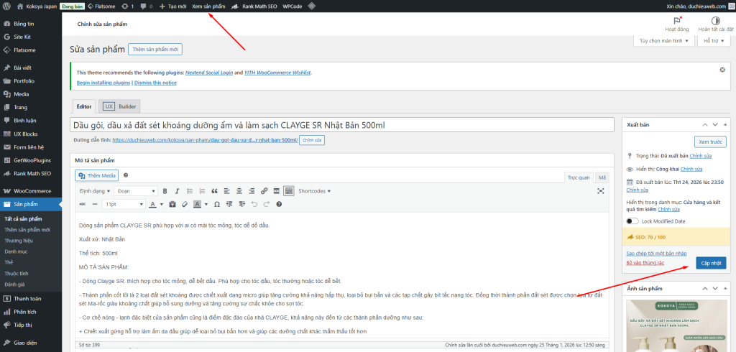736x352 pixels.
Task: Insert a horizontal line
Action: pos(95,204)
